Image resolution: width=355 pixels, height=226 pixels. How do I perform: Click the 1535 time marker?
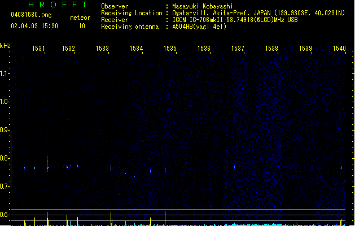[x=170, y=49]
